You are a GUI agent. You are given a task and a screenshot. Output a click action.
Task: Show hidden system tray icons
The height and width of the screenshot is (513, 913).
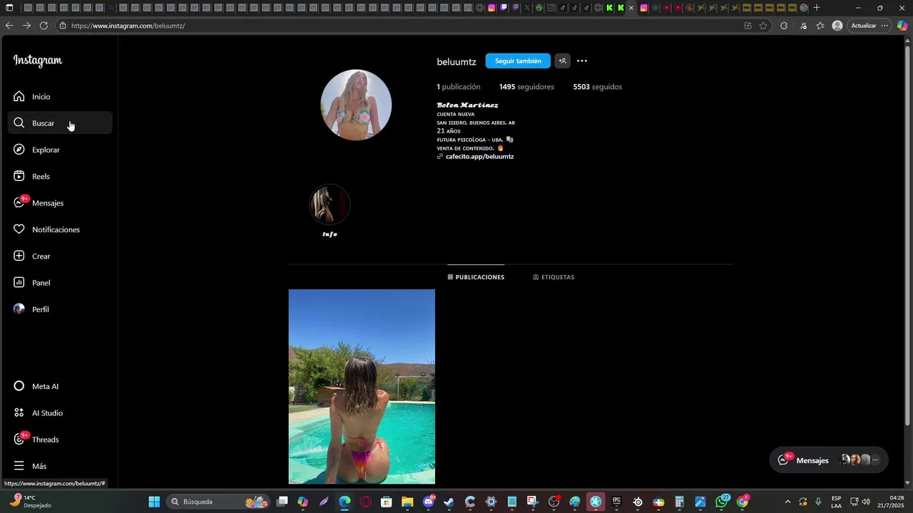pos(787,502)
